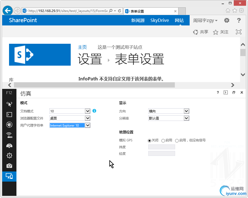Click the document mode info icon

(94, 111)
